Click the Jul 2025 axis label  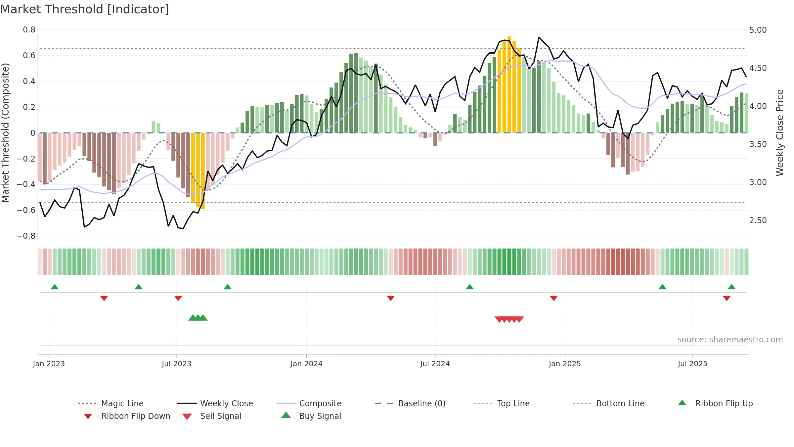pos(693,364)
